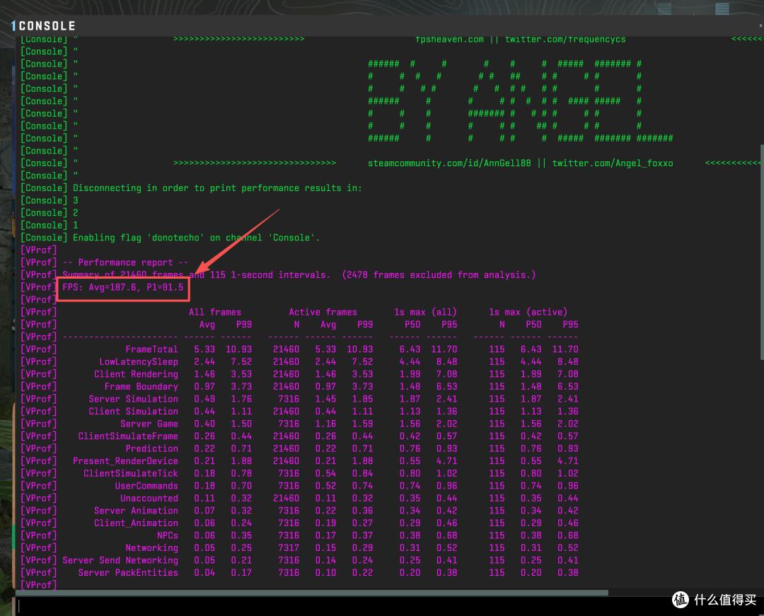764x616 pixels.
Task: Click the CONSOLE title text
Action: point(47,25)
